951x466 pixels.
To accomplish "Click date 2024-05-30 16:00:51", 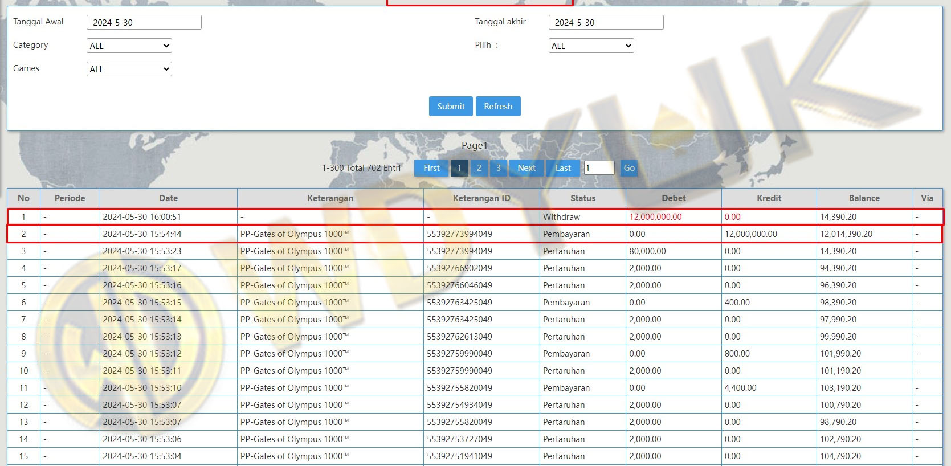I will pyautogui.click(x=142, y=217).
